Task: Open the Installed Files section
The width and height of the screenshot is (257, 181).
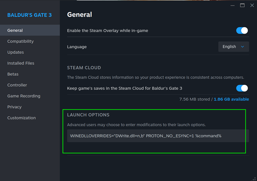Action: pyautogui.click(x=21, y=63)
